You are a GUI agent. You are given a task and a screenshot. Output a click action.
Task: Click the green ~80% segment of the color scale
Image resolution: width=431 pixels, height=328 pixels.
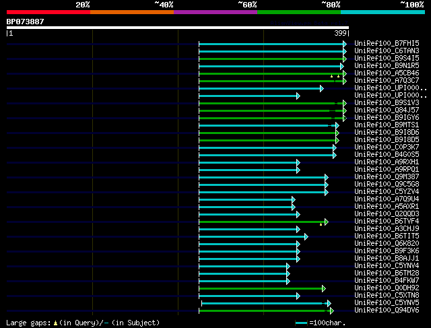[299, 12]
